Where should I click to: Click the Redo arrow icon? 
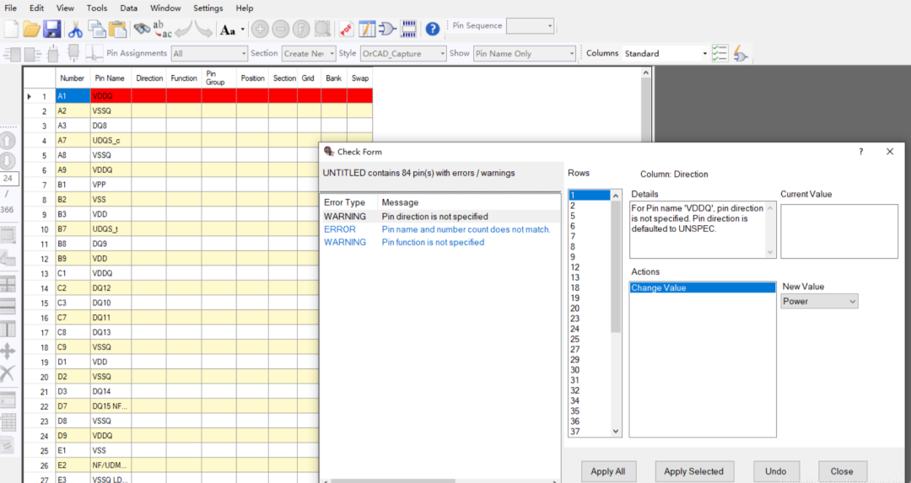tap(203, 29)
